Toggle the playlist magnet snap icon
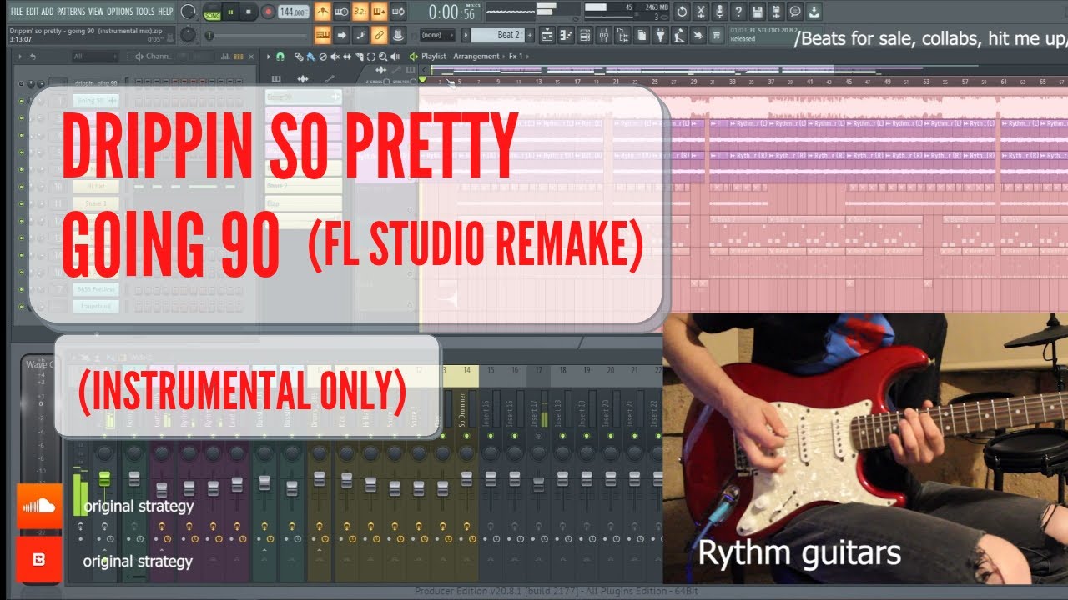The image size is (1068, 600). (x=280, y=57)
